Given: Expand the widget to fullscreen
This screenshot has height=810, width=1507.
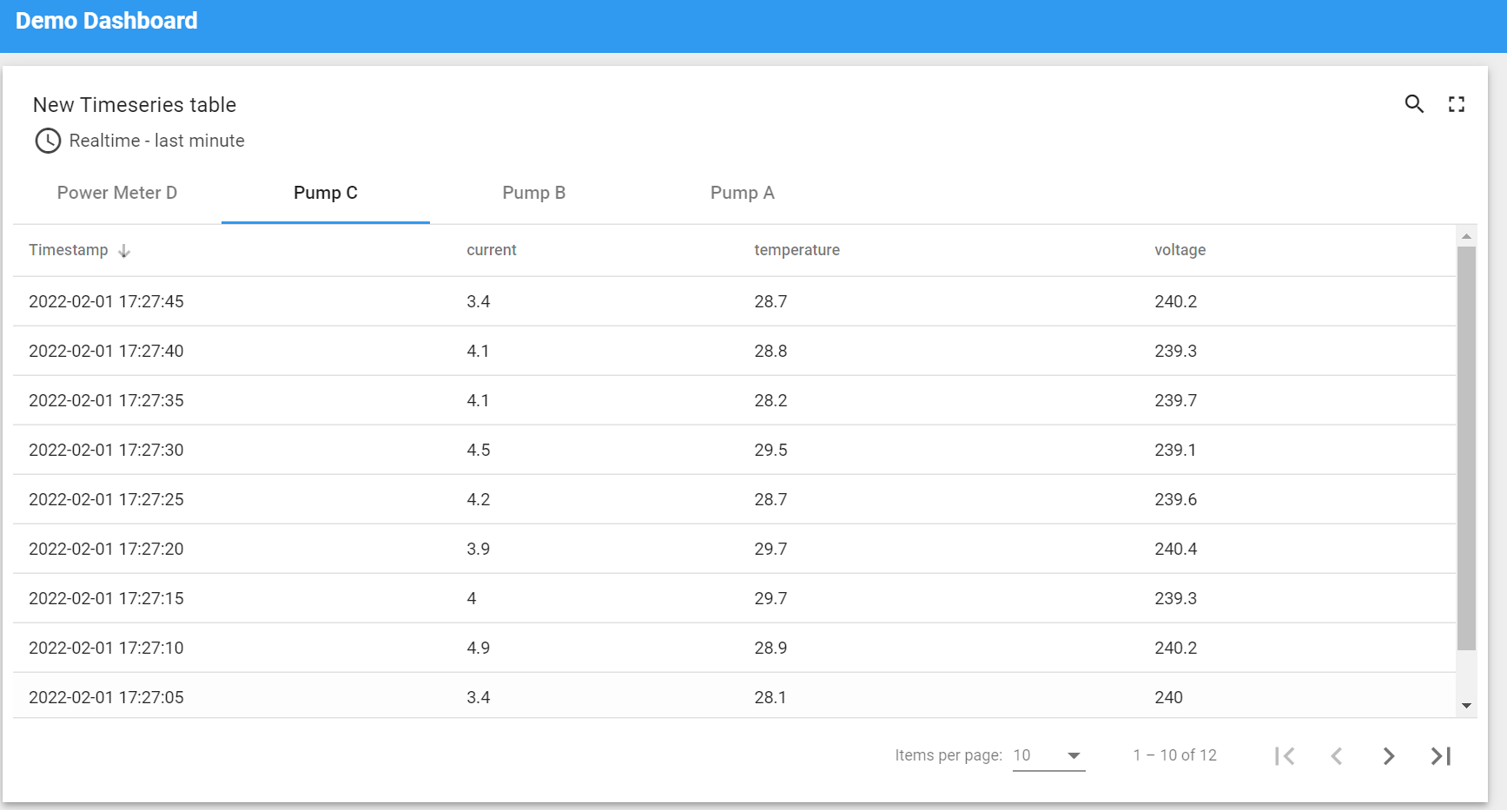Looking at the screenshot, I should coord(1457,103).
